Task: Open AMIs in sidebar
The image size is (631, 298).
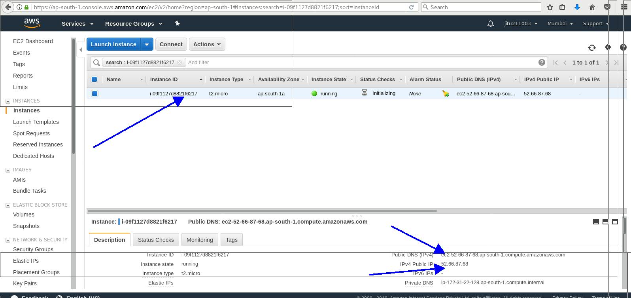Action: pos(19,180)
